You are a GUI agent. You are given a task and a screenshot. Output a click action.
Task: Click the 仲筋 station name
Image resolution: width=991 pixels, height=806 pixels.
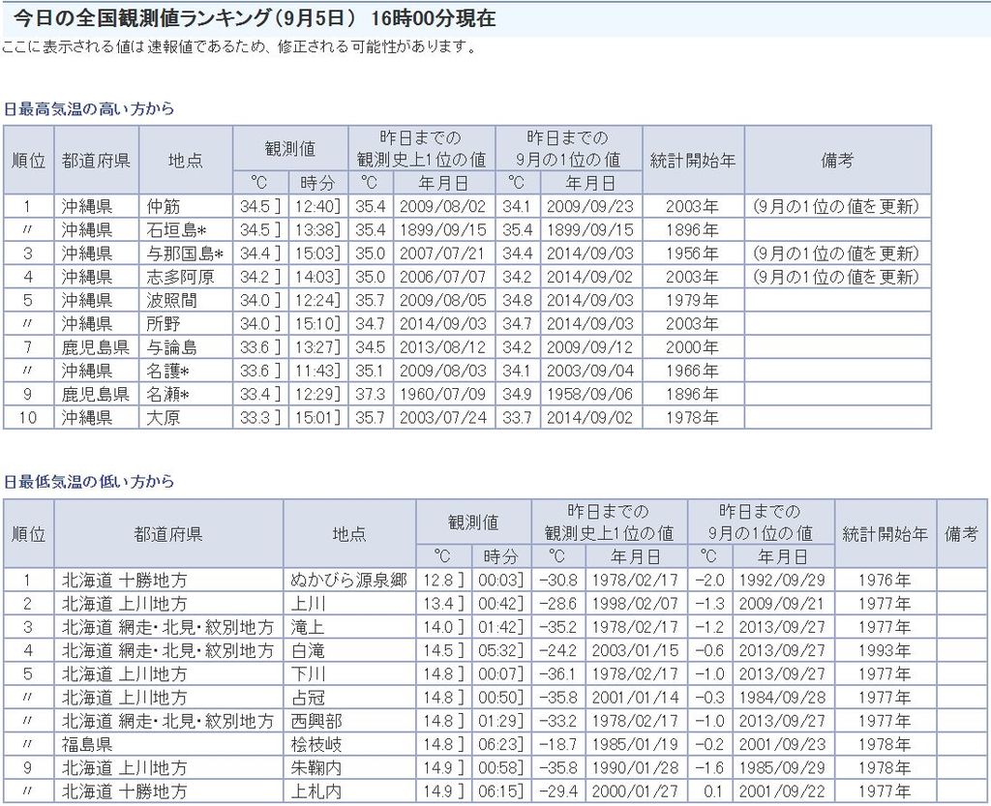164,206
